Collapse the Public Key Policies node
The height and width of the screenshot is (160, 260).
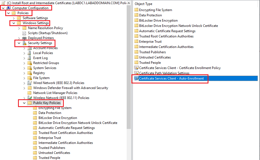(x=24, y=103)
